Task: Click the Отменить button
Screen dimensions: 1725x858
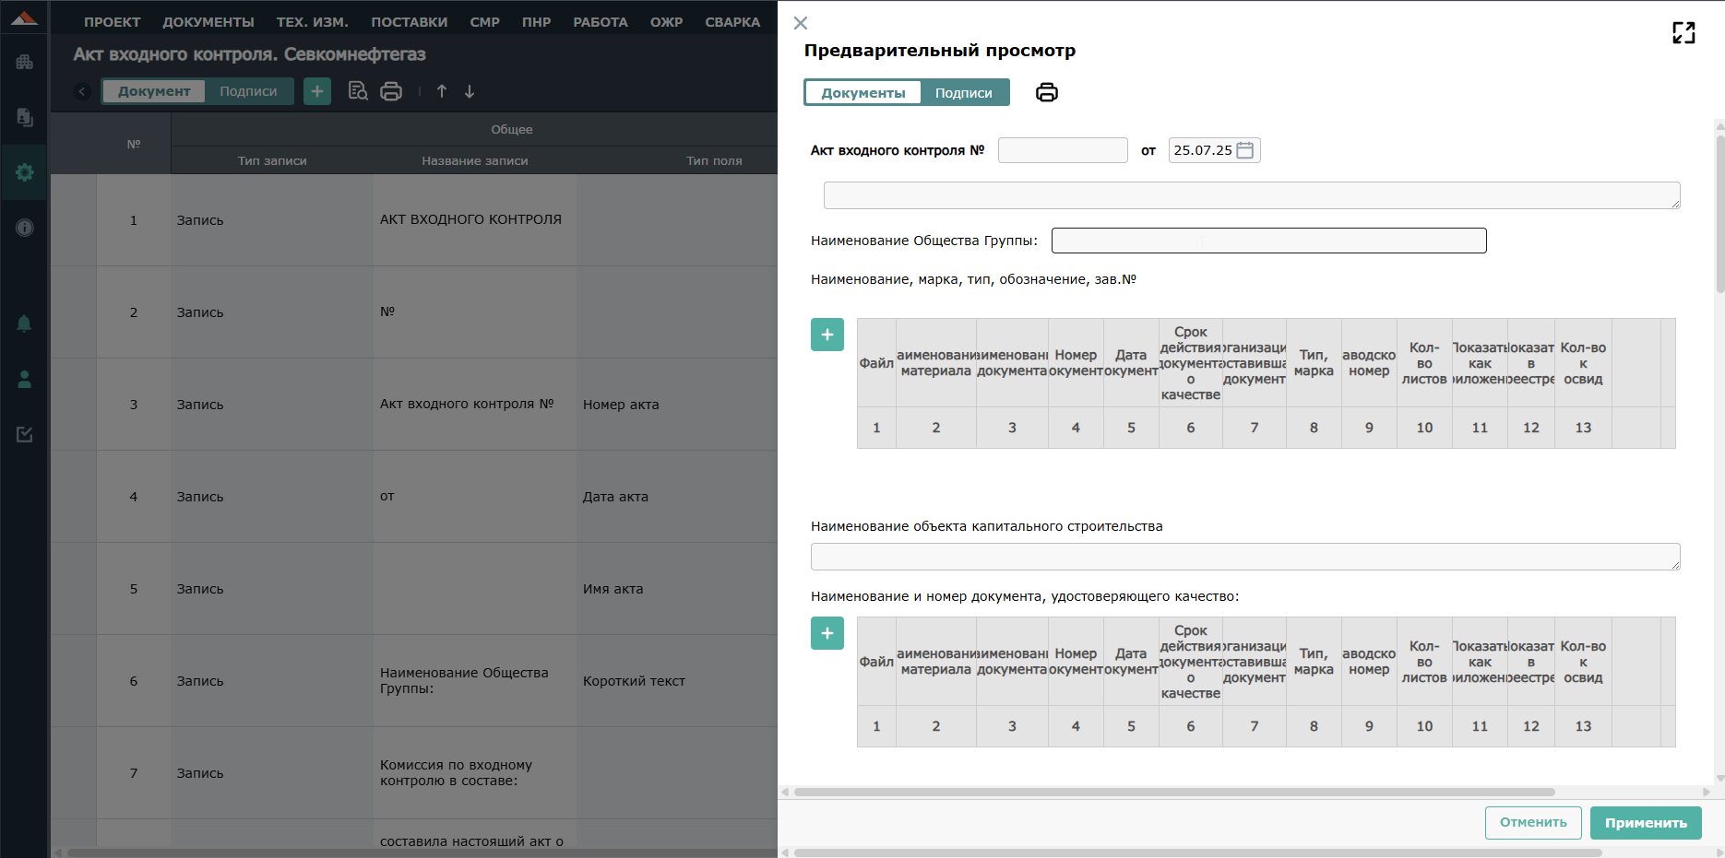Action: (x=1533, y=823)
